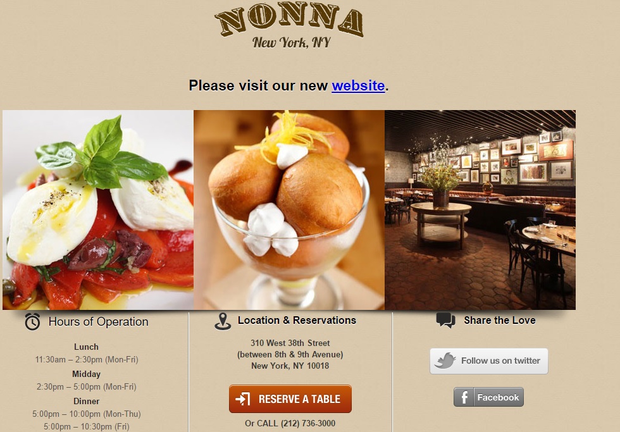Click the 310 West 38th Street address

(x=290, y=343)
